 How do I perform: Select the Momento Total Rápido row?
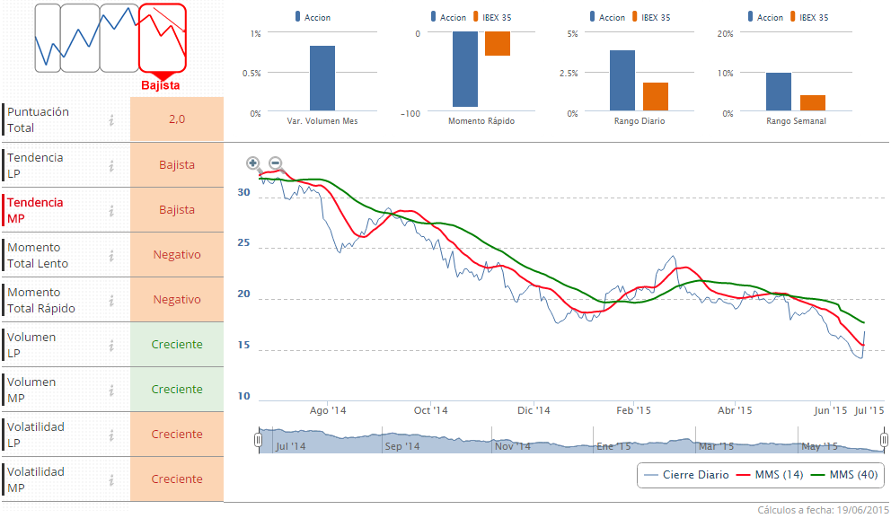point(112,299)
